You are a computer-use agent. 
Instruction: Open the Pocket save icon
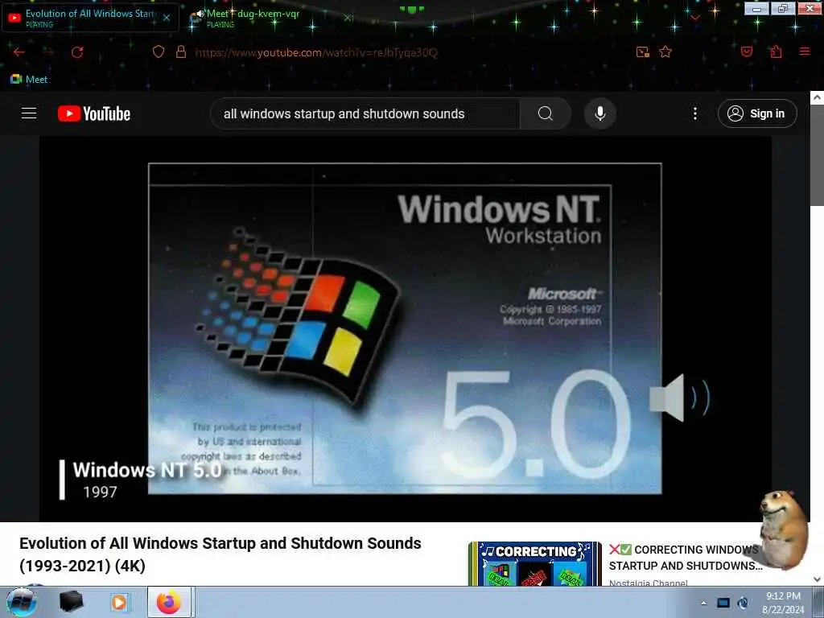[746, 51]
